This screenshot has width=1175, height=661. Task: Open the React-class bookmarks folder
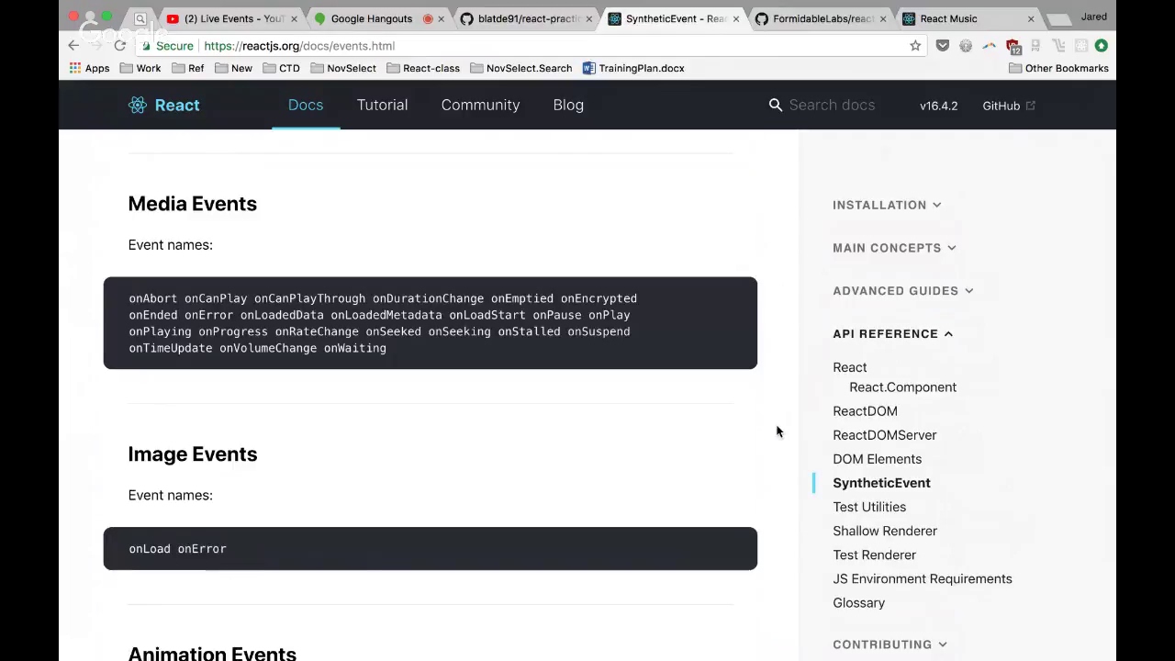click(x=423, y=68)
